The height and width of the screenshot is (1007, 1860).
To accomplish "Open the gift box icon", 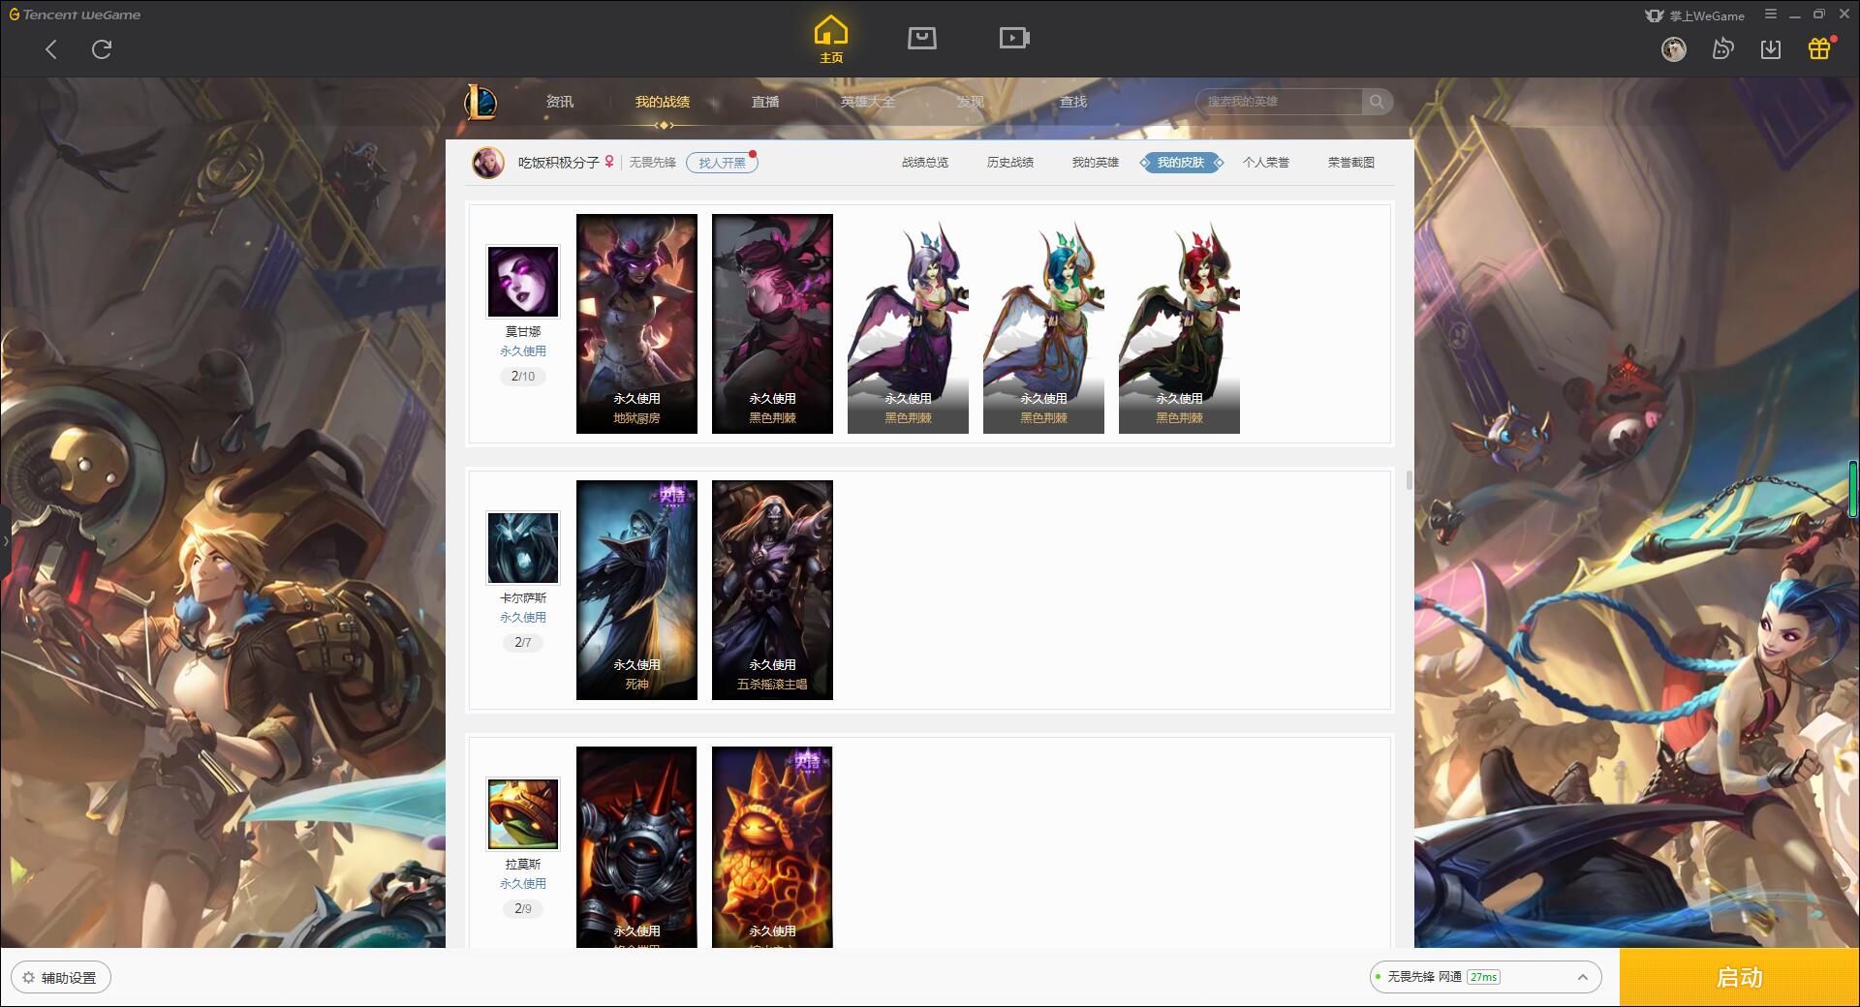I will (x=1819, y=48).
